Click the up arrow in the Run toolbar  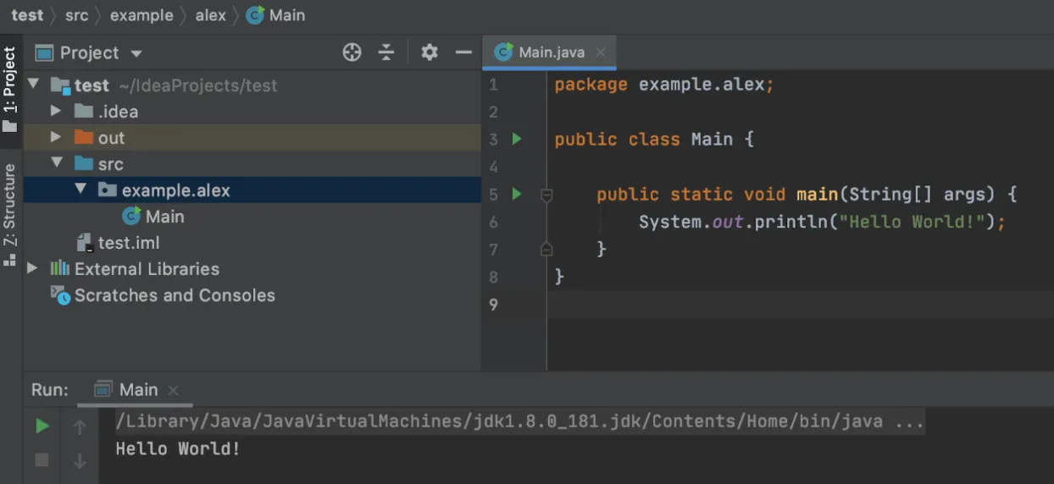(x=80, y=427)
